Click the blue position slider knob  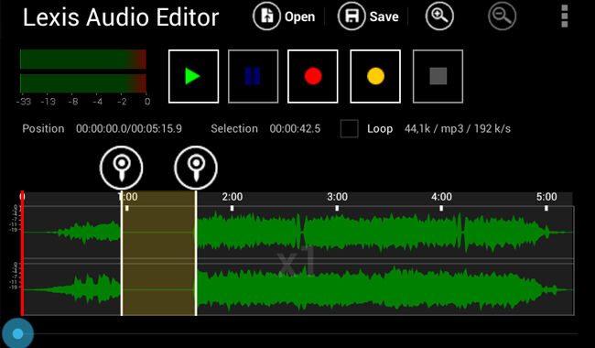(17, 333)
